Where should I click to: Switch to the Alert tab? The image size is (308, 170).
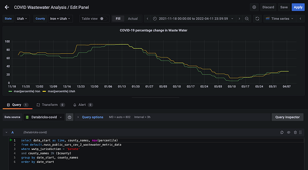(x=82, y=105)
